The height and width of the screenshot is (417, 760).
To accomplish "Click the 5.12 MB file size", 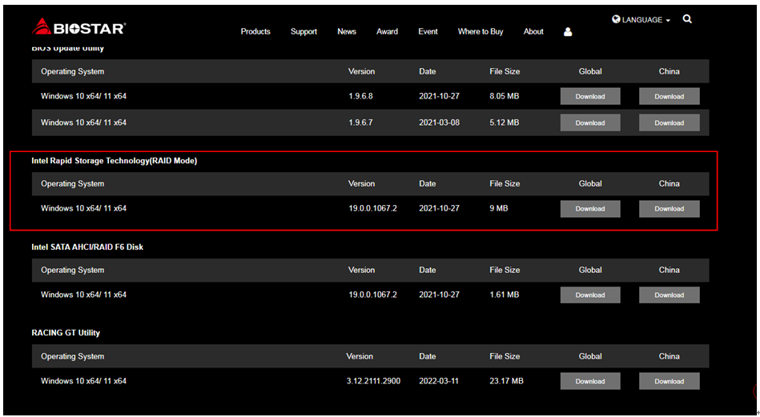I will pos(504,122).
